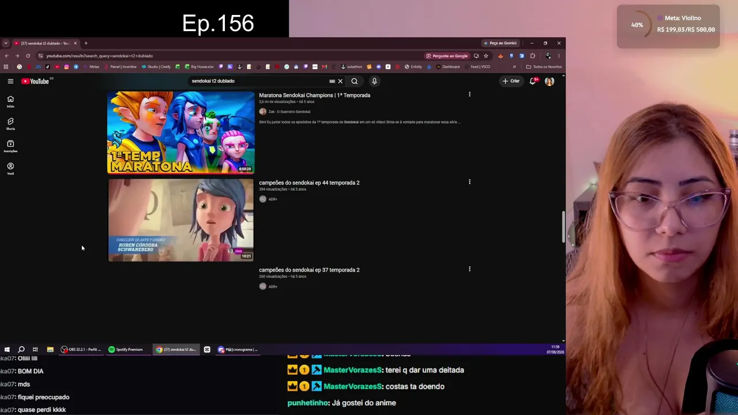Play the ep 44 video thumbnail
This screenshot has width=738, height=415.
pos(181,220)
